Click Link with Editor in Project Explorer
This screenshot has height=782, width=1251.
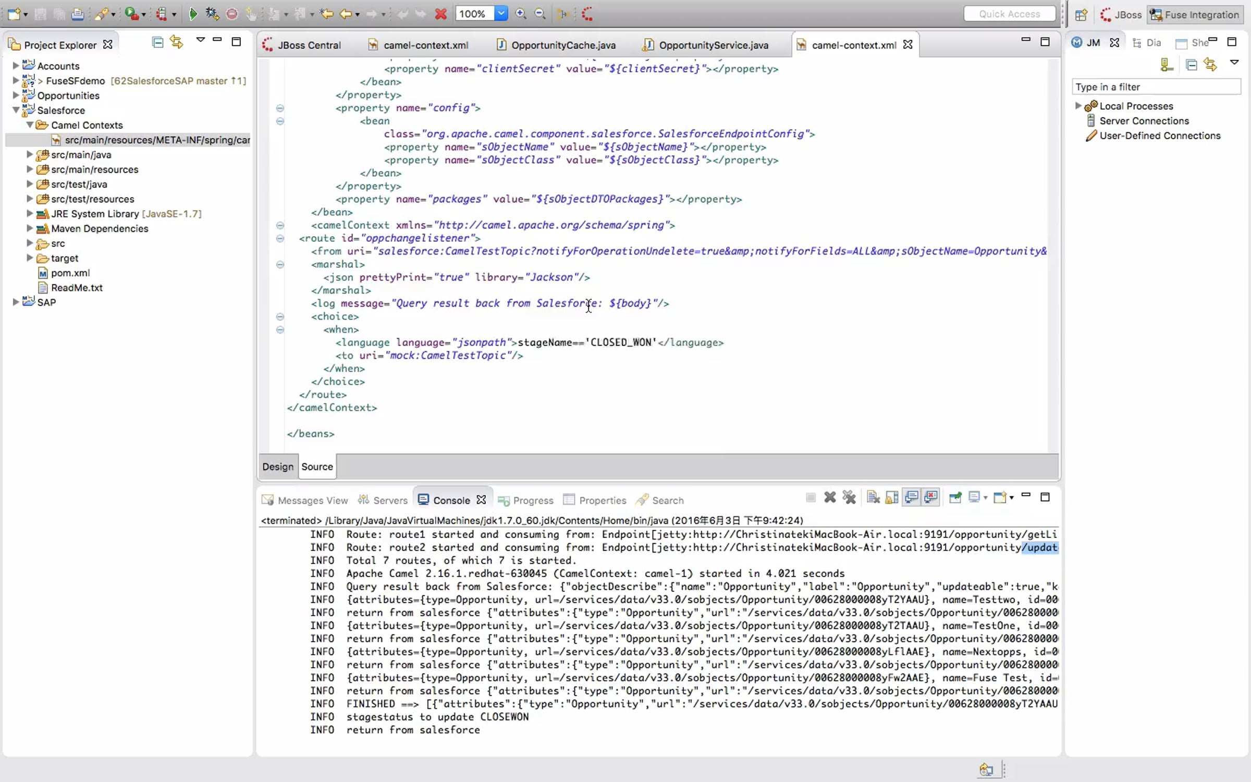[x=177, y=42]
